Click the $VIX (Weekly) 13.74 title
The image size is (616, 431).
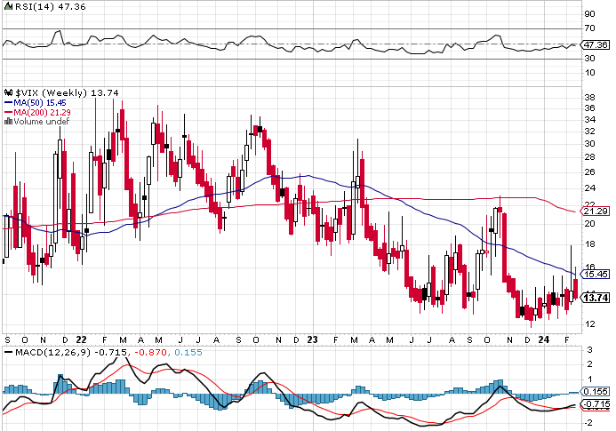(67, 92)
